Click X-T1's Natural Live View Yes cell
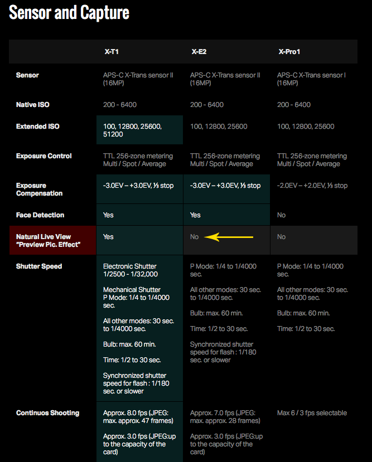Screen dimensions: 372x462 click(108, 237)
